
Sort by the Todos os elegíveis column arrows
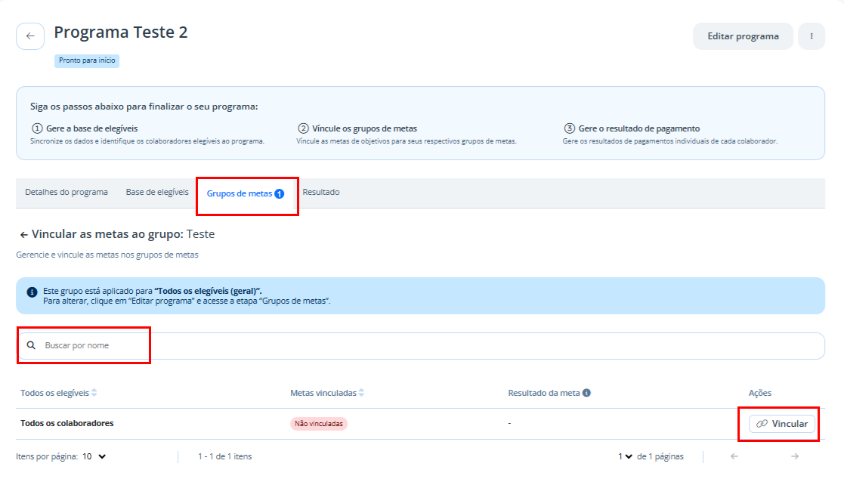[94, 393]
